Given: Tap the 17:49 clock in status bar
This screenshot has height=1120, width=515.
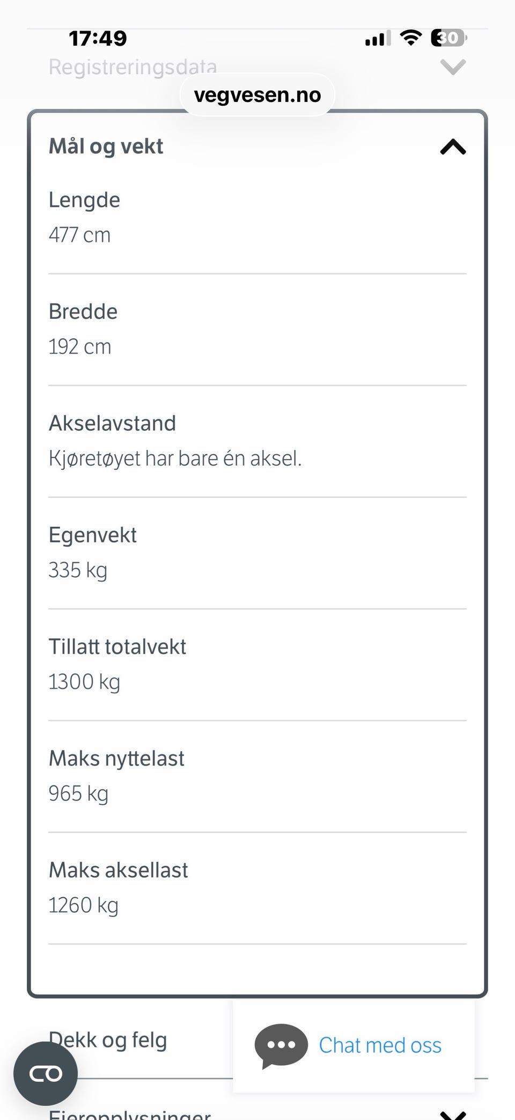Looking at the screenshot, I should pyautogui.click(x=98, y=38).
